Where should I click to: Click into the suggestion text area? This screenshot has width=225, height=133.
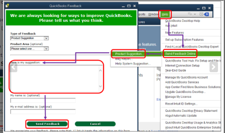point(56,78)
